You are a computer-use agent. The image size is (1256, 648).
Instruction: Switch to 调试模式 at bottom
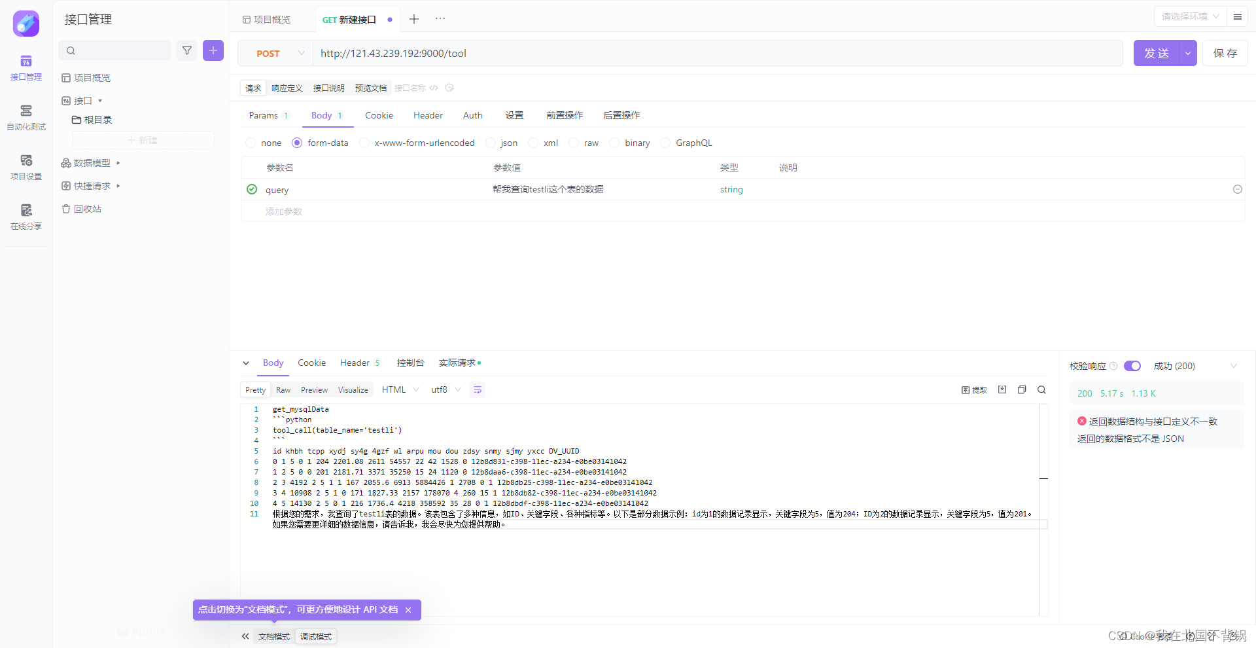click(316, 636)
